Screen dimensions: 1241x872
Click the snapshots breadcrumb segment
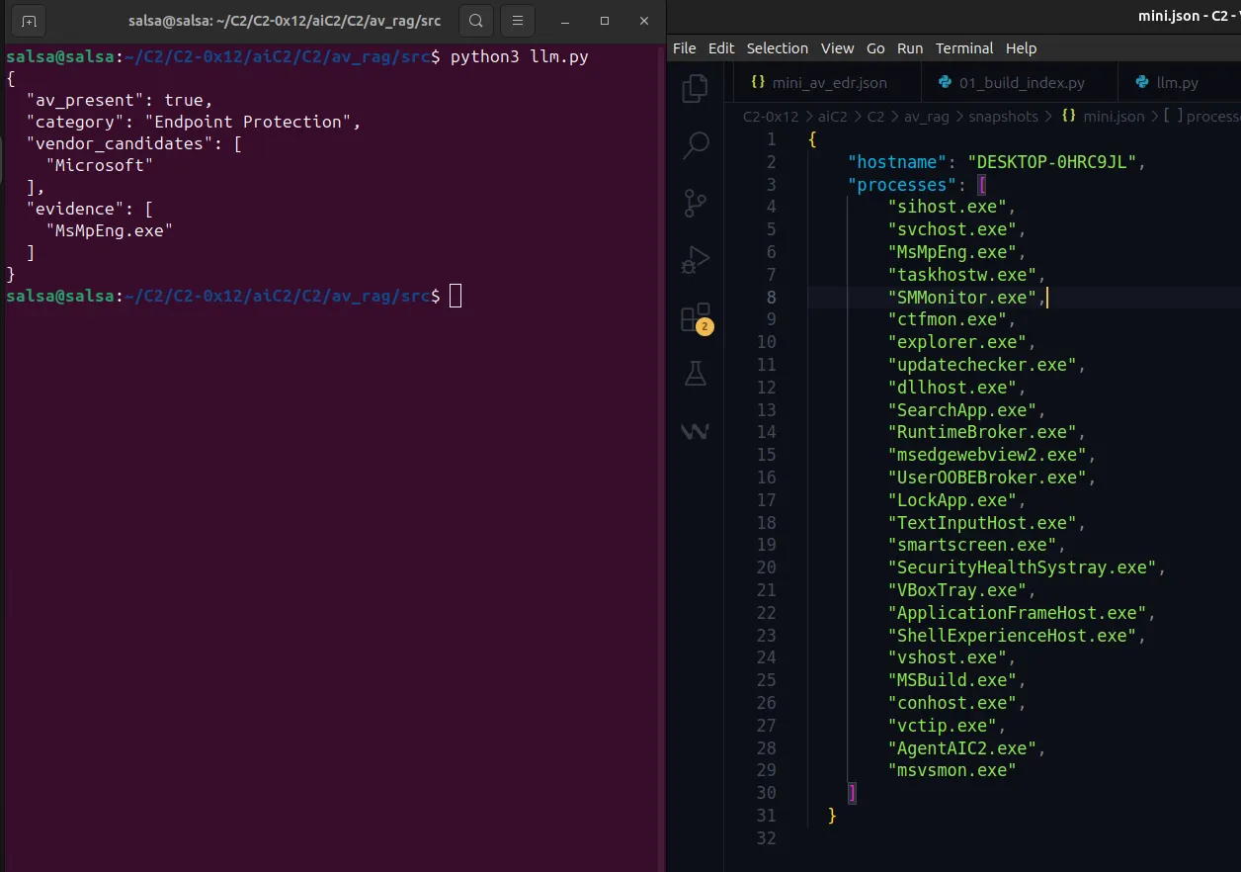[x=1003, y=117]
